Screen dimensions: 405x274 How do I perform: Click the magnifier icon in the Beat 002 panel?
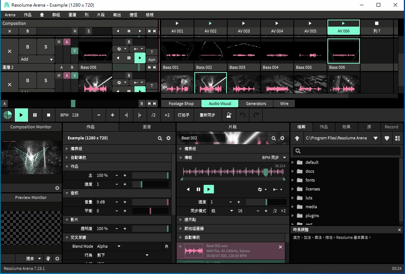coord(273,138)
